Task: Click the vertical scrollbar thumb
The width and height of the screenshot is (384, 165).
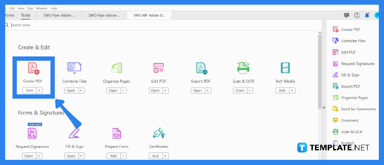Action: click(x=320, y=72)
